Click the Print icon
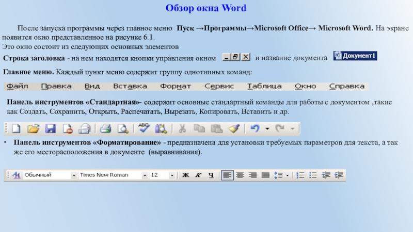 (x=105, y=128)
